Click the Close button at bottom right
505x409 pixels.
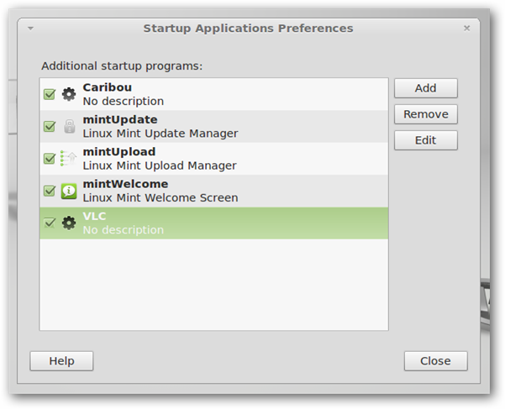pos(435,361)
